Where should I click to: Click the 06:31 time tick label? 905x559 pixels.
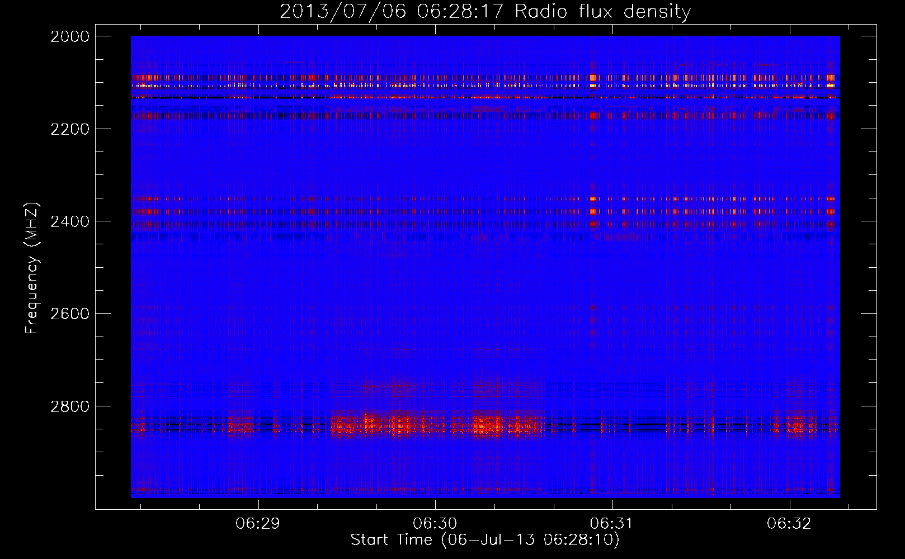(x=612, y=524)
